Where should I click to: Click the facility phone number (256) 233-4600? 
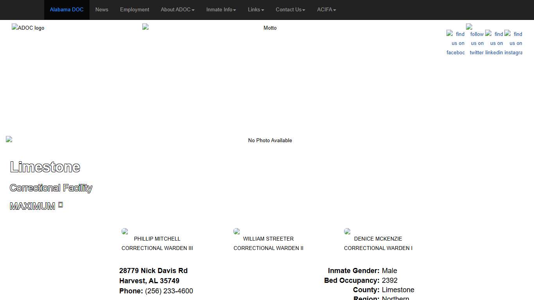(x=169, y=291)
